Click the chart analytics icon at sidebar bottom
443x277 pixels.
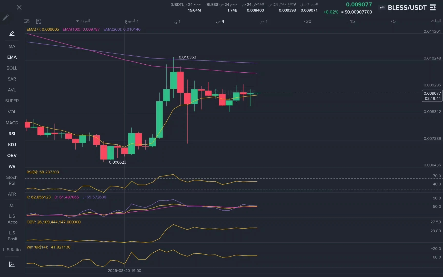click(12, 264)
